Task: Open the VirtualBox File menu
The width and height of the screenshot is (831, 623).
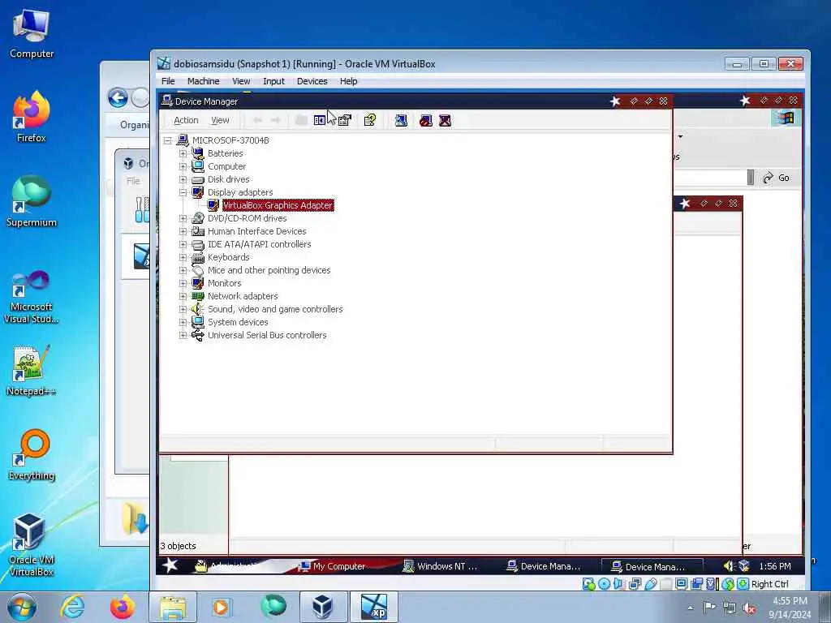Action: coord(168,81)
